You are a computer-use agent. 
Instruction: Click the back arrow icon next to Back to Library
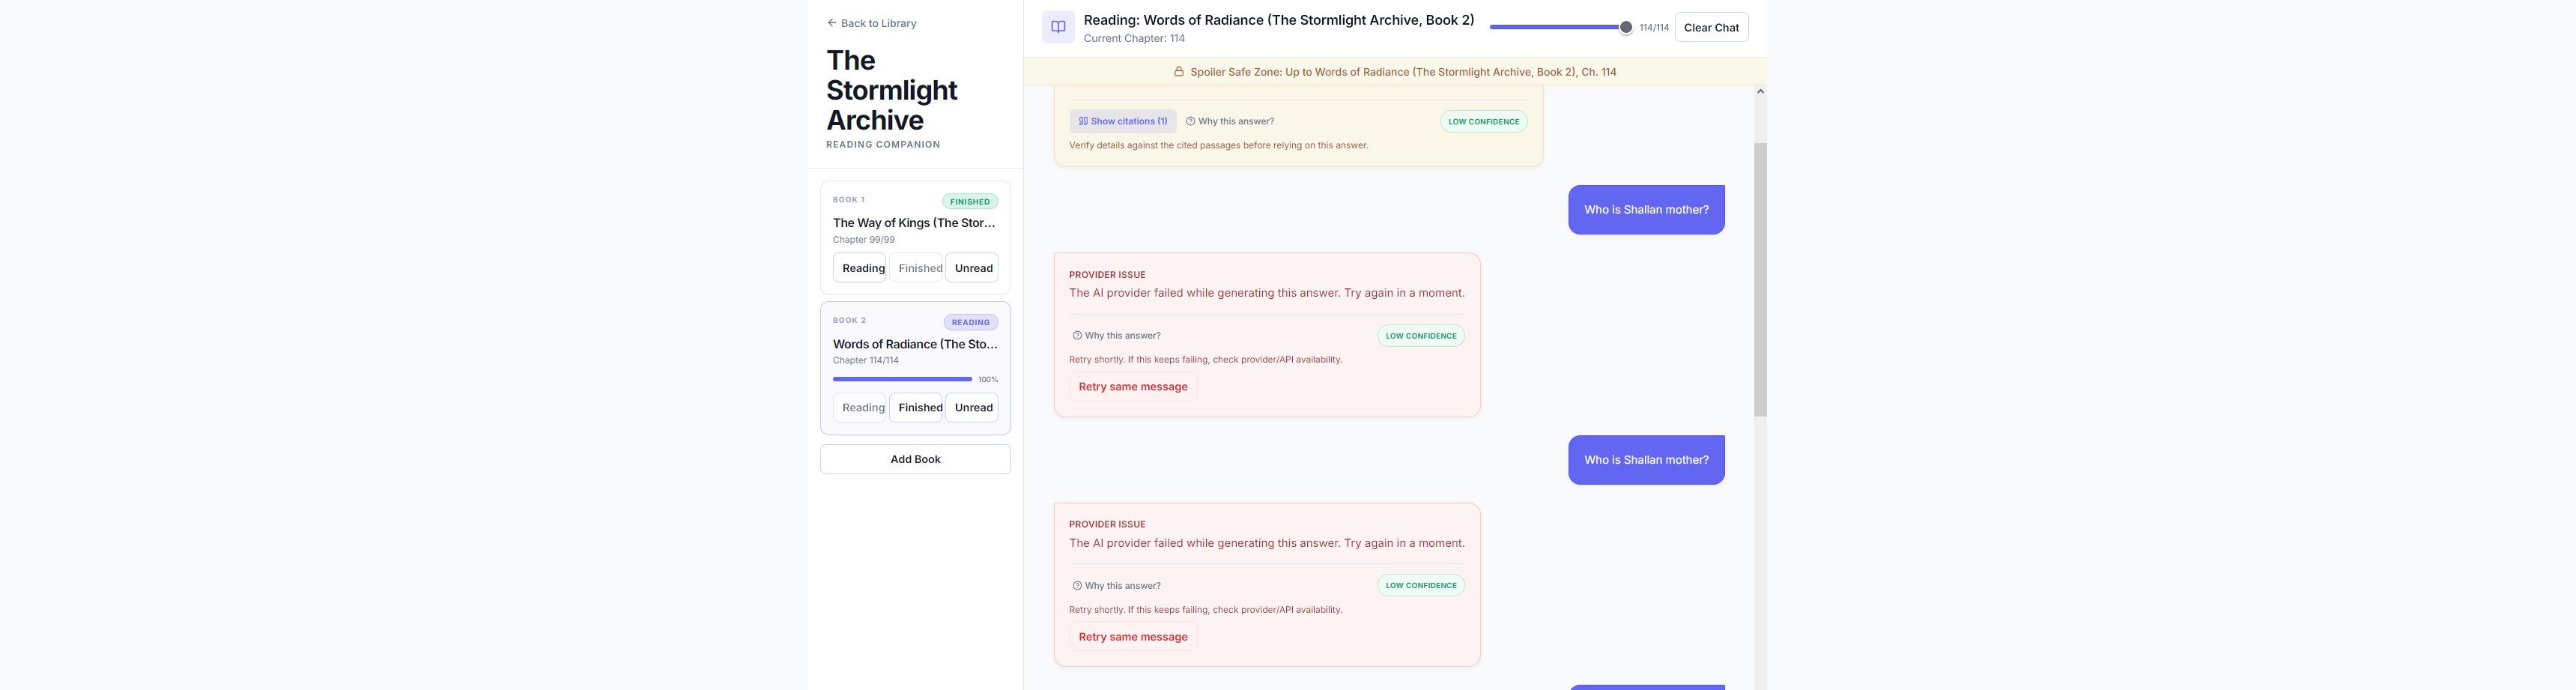click(x=831, y=23)
